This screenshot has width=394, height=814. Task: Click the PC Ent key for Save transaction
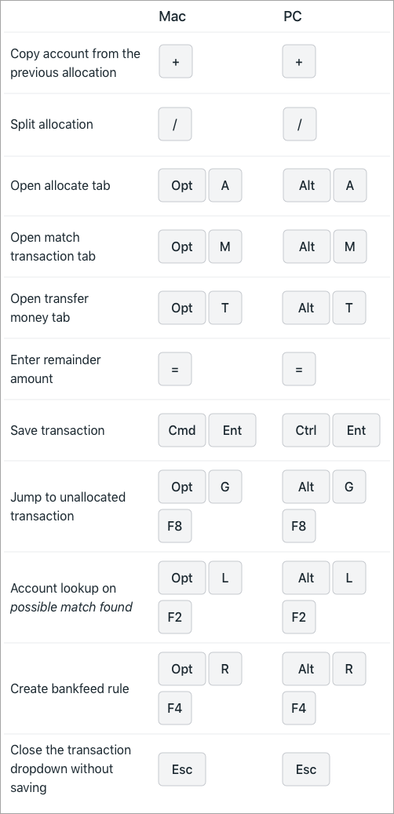pos(356,430)
